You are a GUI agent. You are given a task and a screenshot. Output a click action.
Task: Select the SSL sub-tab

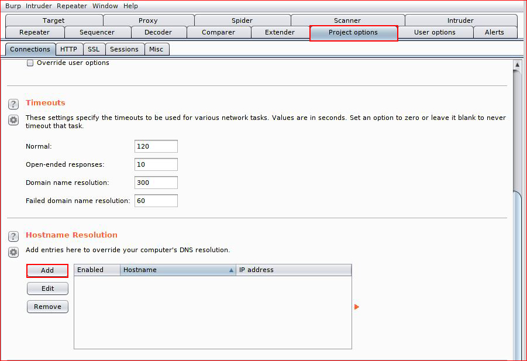pyautogui.click(x=94, y=49)
